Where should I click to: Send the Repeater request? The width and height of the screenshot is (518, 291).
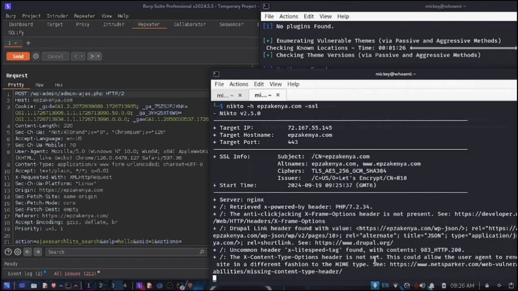click(x=18, y=56)
